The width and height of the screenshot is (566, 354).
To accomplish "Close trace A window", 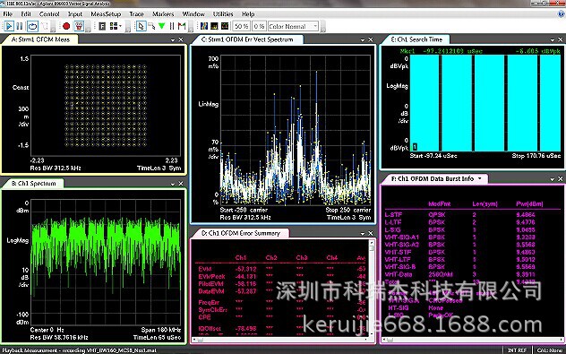I will pos(181,39).
